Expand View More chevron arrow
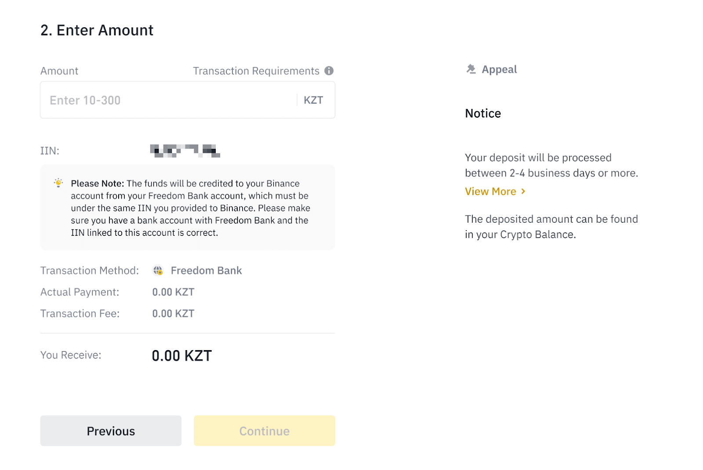703x470 pixels. [x=523, y=192]
